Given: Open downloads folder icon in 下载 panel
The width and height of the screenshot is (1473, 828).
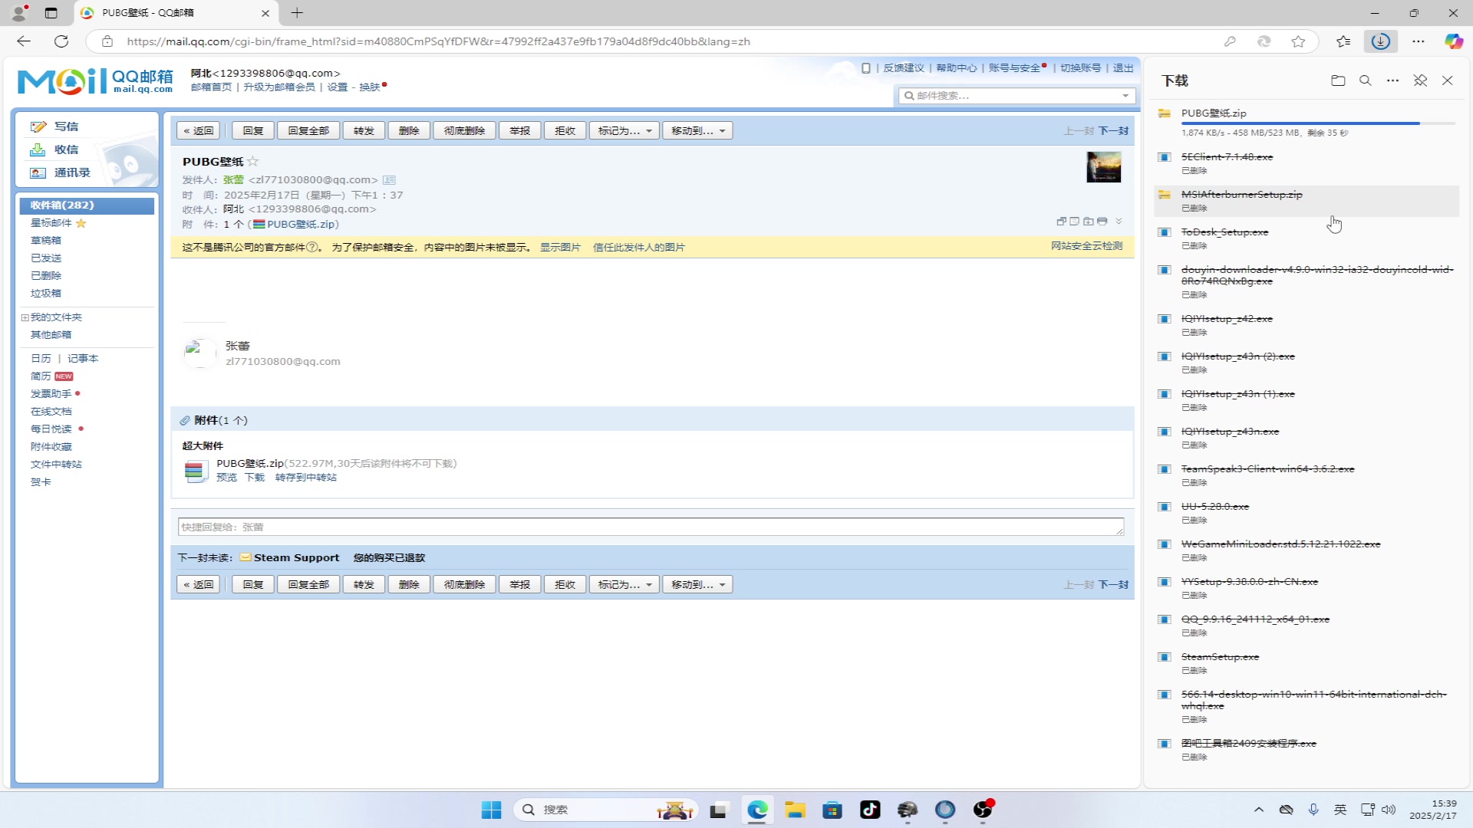Looking at the screenshot, I should (1338, 80).
